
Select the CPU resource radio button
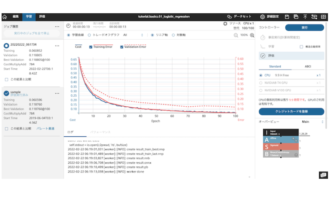(261, 75)
